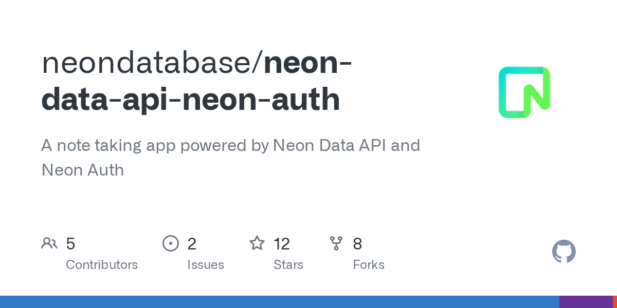617x308 pixels.
Task: Click the green Neon logo
Action: click(524, 92)
